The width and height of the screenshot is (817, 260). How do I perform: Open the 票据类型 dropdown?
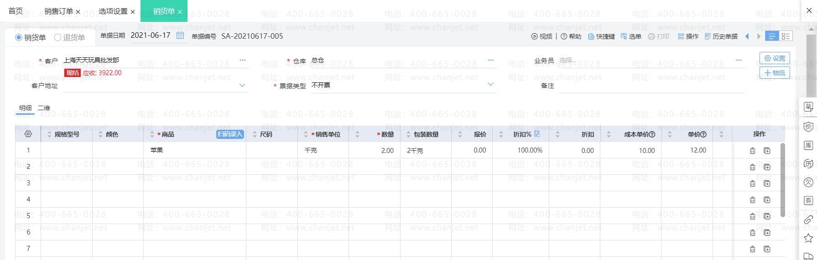[490, 84]
